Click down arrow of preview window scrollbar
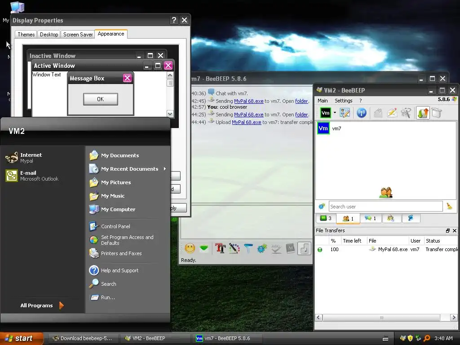460x345 pixels. click(x=170, y=114)
